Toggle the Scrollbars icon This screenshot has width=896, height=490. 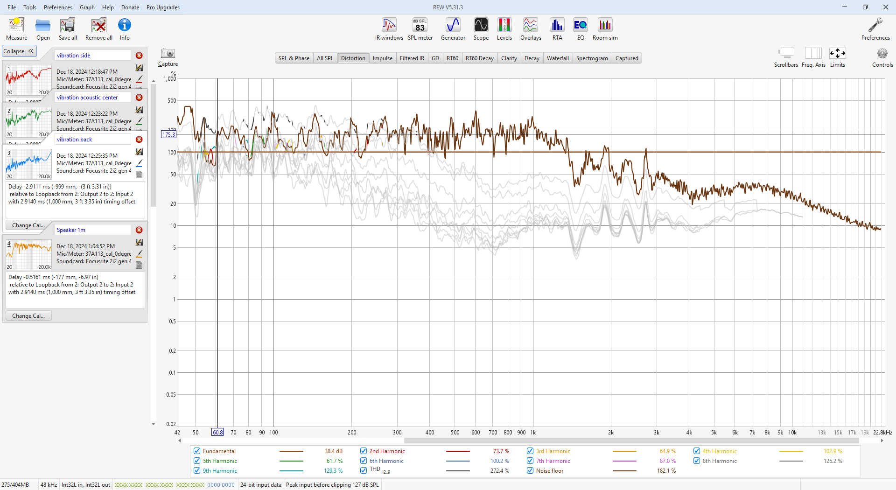point(786,53)
